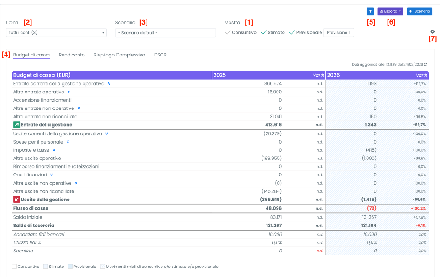Open the settings gear icon
The height and width of the screenshot is (277, 440).
432,32
